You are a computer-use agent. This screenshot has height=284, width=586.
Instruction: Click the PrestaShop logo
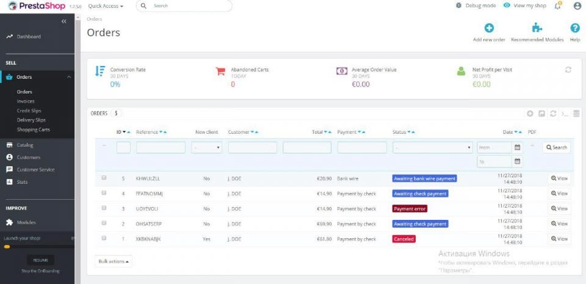(x=36, y=6)
